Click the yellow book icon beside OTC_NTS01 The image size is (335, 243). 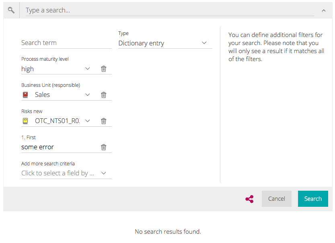tap(25, 121)
